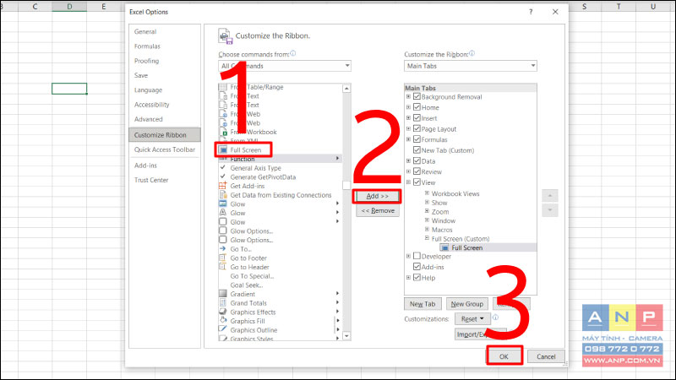Click the Graphics Fill paint bucket icon
Viewport: 676px width, 380px height.
(x=222, y=321)
